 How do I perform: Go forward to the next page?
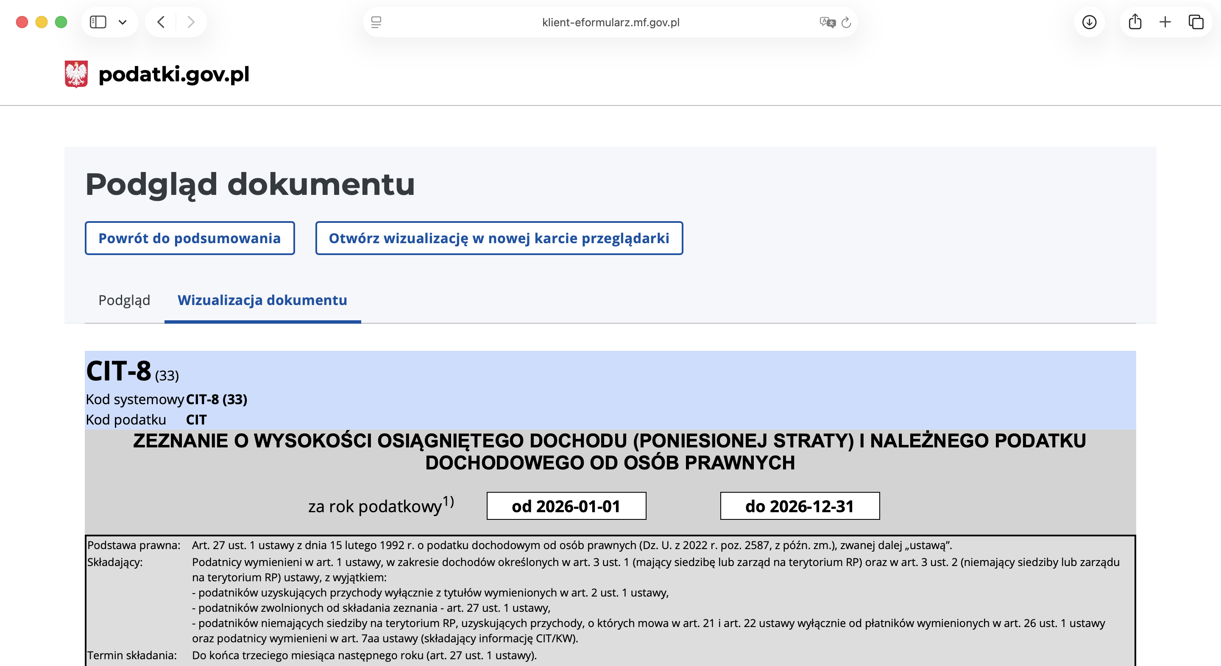tap(190, 22)
